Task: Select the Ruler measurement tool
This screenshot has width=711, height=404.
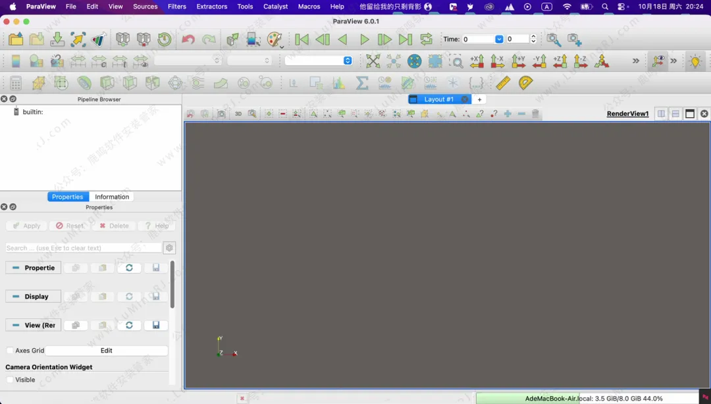Action: 503,83
